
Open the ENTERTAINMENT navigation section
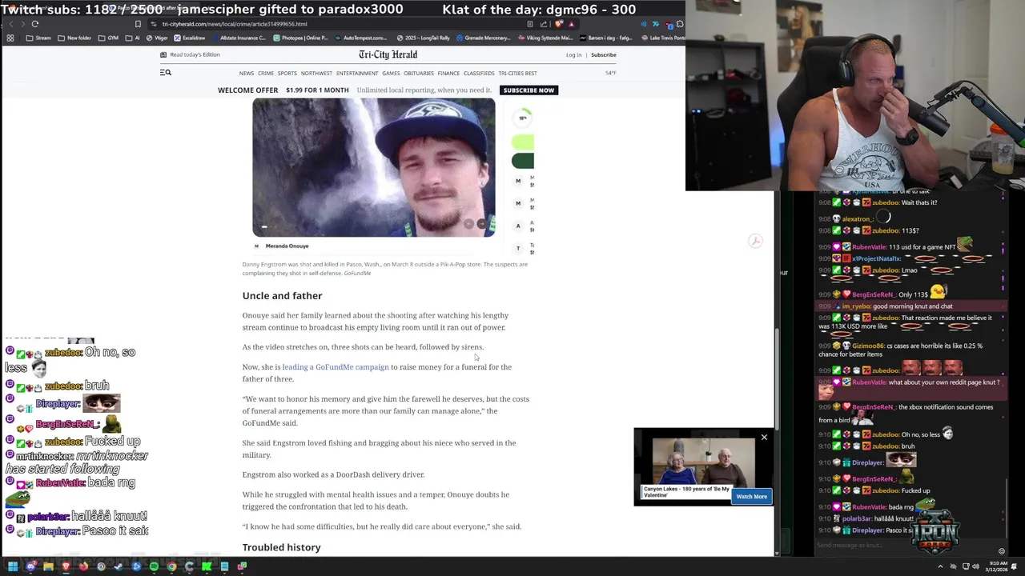357,74
